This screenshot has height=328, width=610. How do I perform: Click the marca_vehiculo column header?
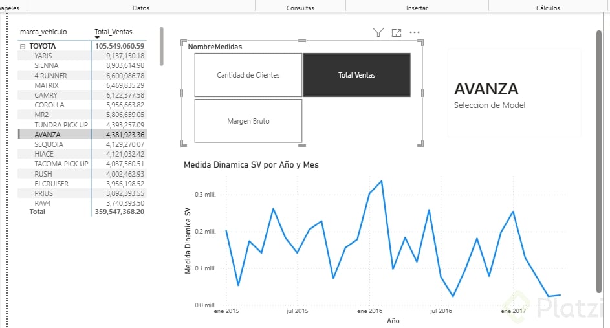pyautogui.click(x=43, y=32)
